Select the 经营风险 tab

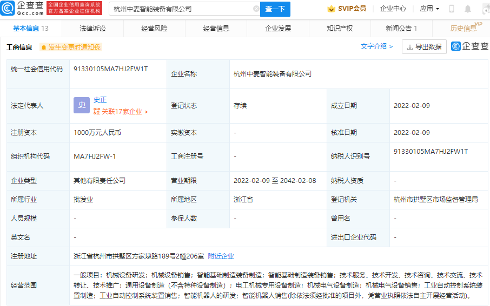[x=154, y=29]
